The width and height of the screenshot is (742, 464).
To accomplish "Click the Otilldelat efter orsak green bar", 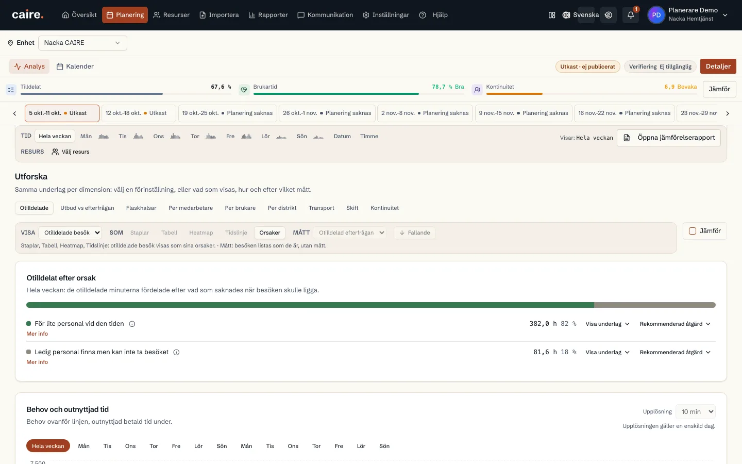I will tap(310, 305).
